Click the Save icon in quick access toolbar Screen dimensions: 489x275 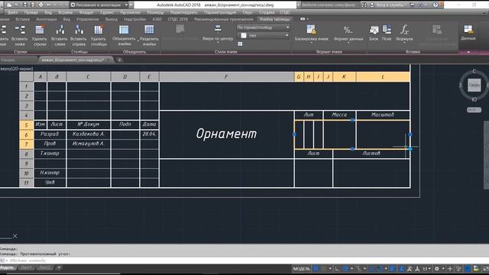click(25, 5)
